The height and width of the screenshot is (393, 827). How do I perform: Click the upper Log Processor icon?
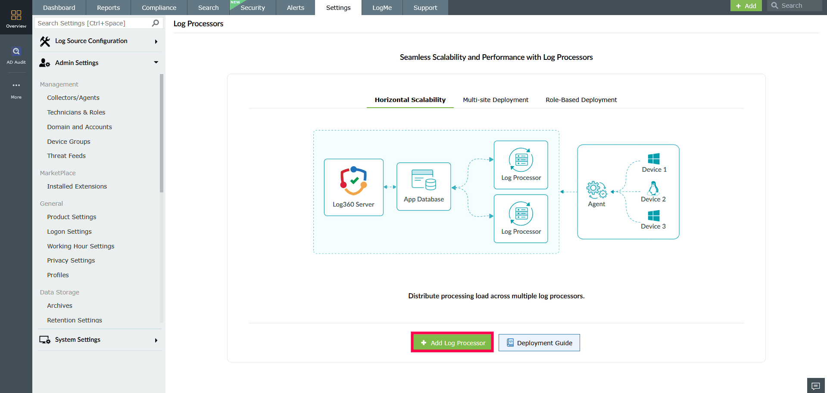coord(521,160)
